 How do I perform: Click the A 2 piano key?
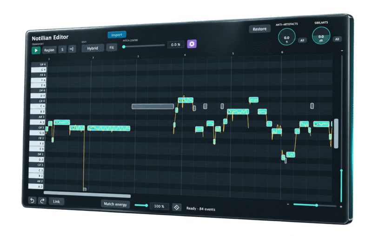click(36, 186)
